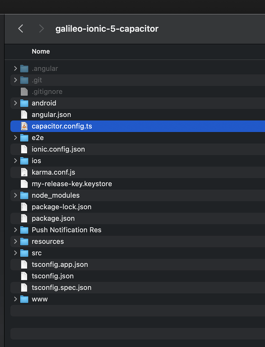265x347 pixels.
Task: Click the node_modules folder icon
Action: pos(24,195)
